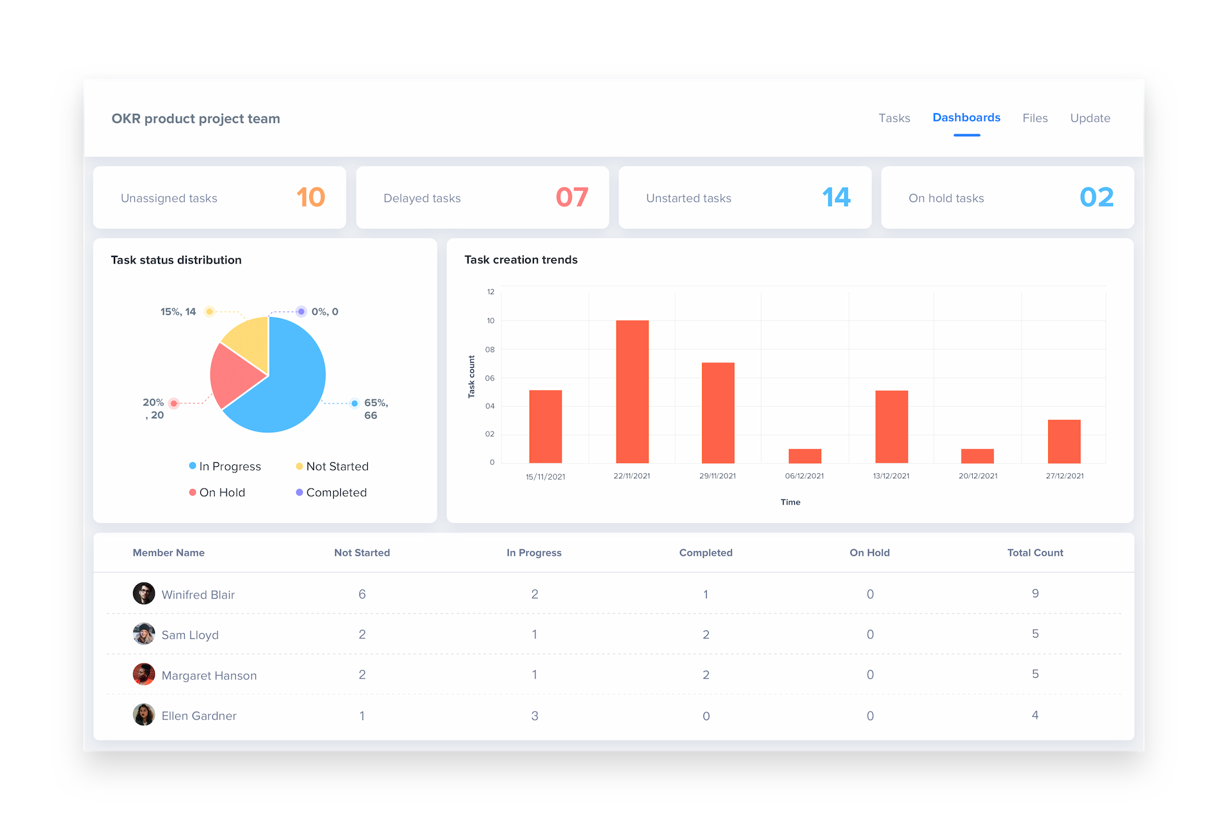Click the On Hold column header
Screen dimensions: 1228x830
[870, 552]
